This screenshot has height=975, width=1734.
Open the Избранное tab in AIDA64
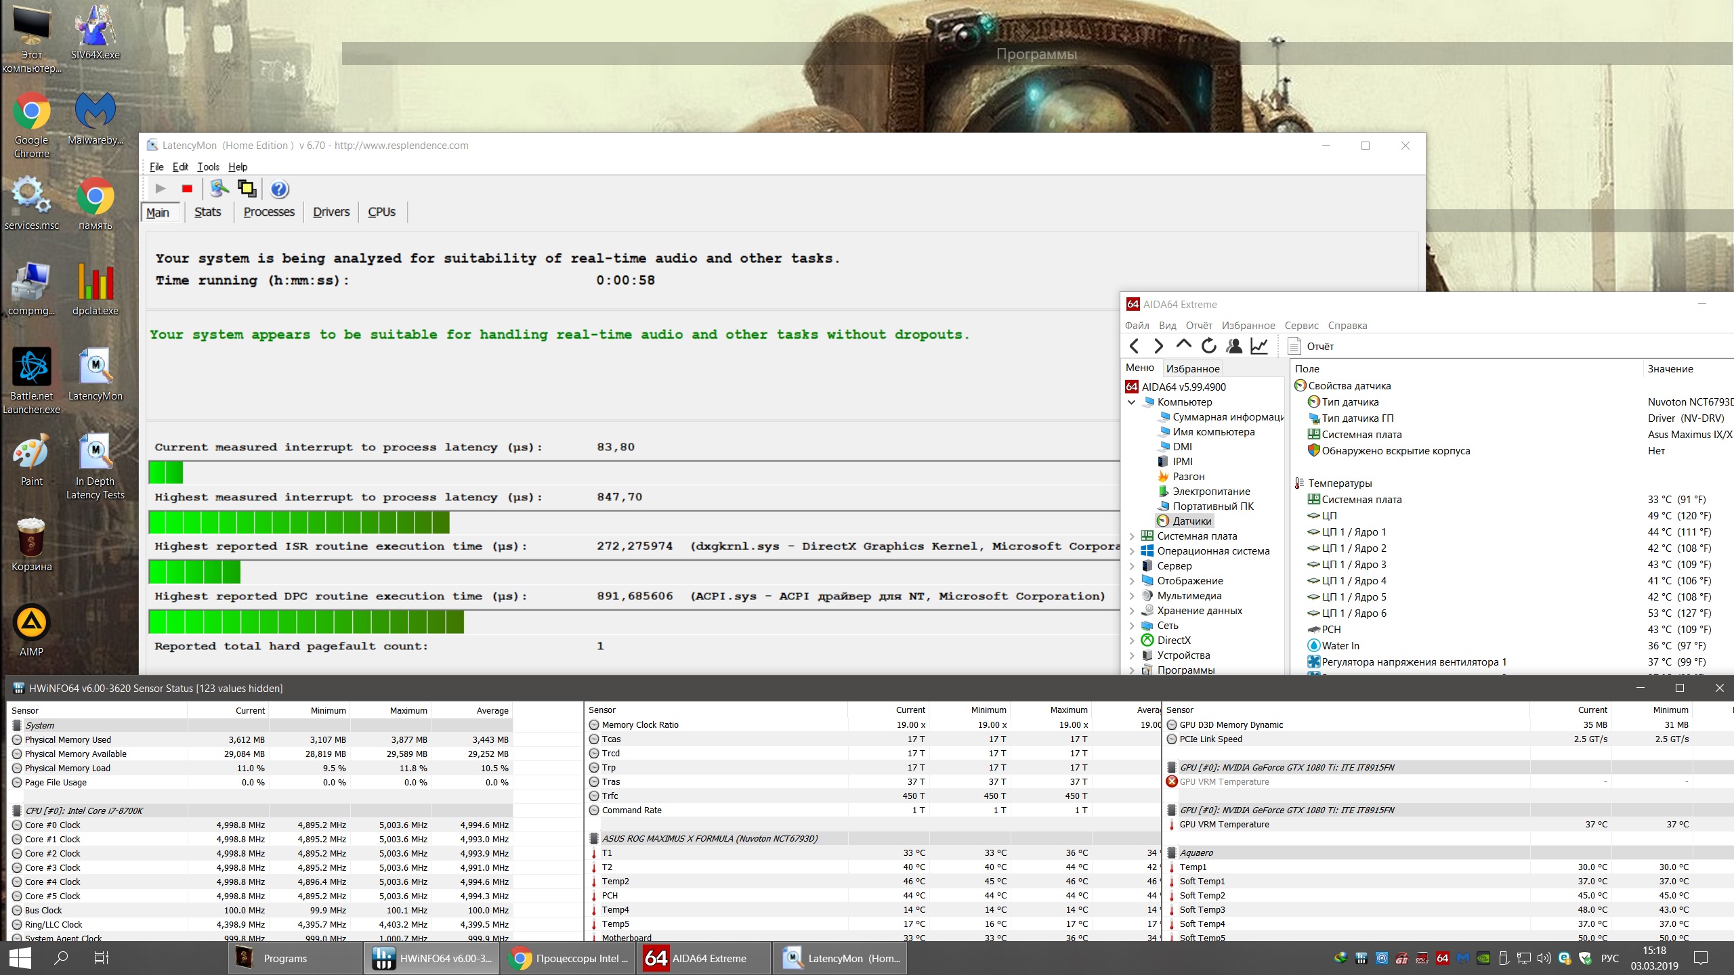point(1192,368)
